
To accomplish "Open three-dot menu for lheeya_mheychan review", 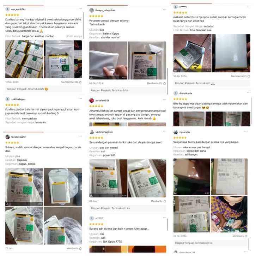I will 164,10.
